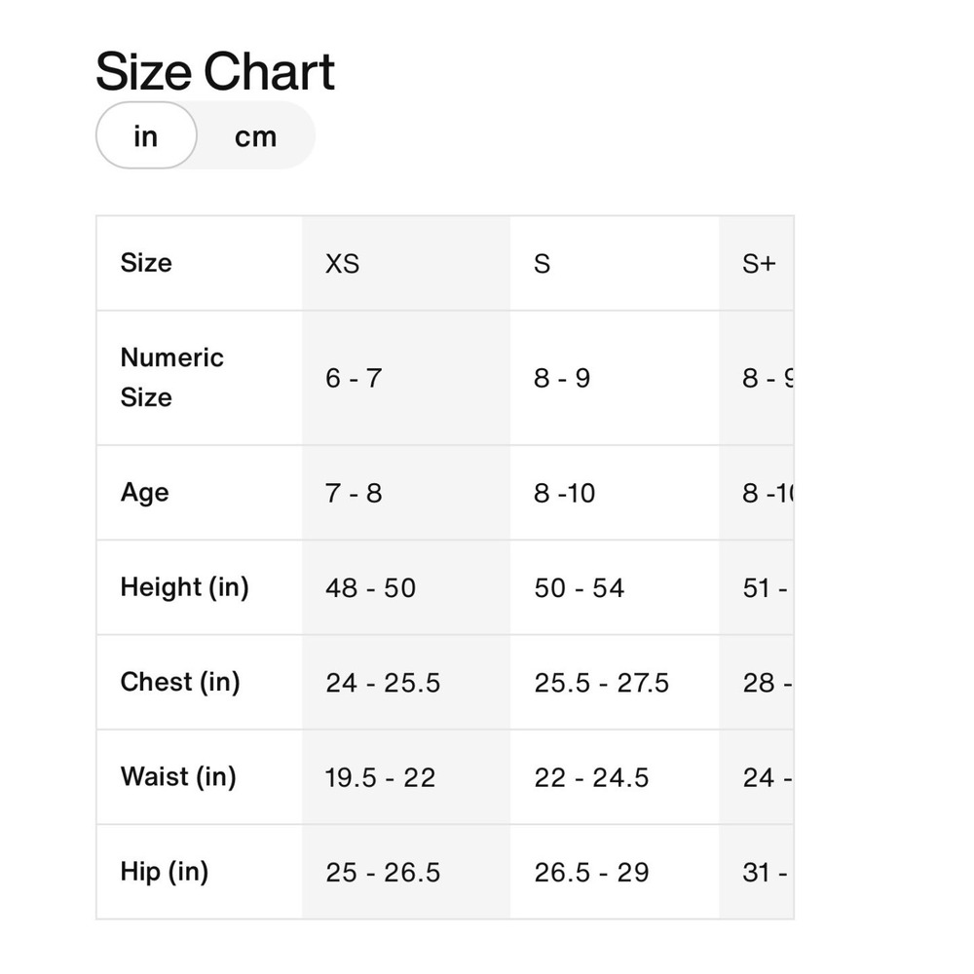Select the S chest 25.5 - 27.5 cell
The width and height of the screenshot is (974, 974).
[x=615, y=682]
